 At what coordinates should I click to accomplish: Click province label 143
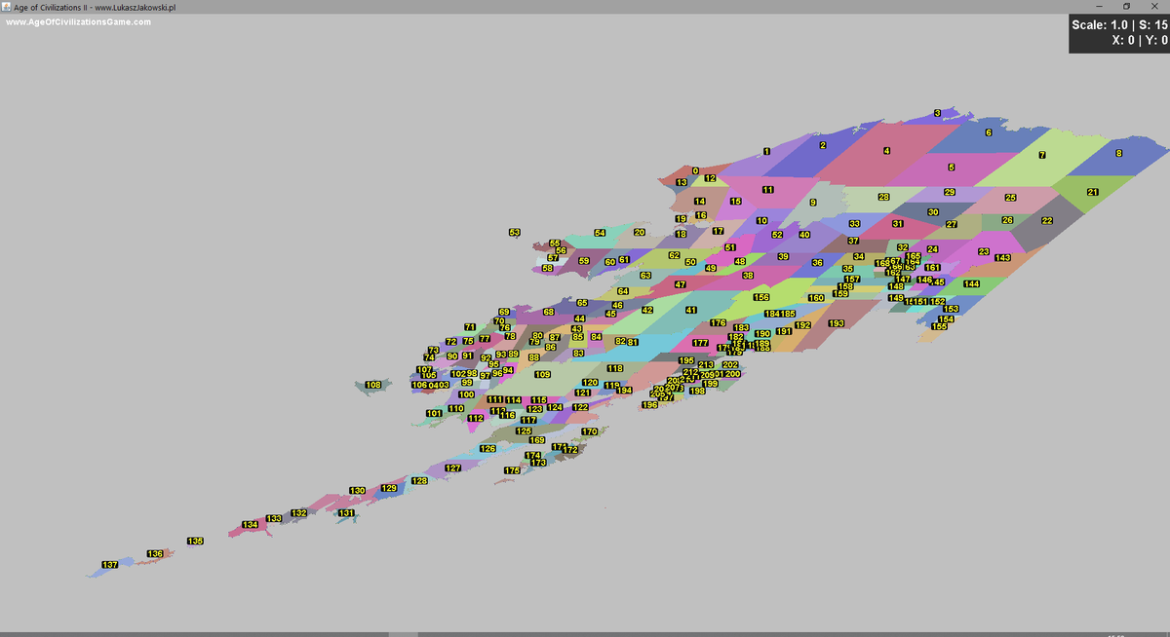(x=1002, y=258)
